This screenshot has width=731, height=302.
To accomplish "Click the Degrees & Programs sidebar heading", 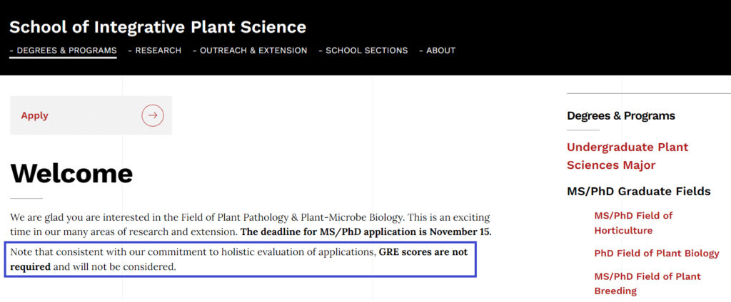I will pos(621,115).
